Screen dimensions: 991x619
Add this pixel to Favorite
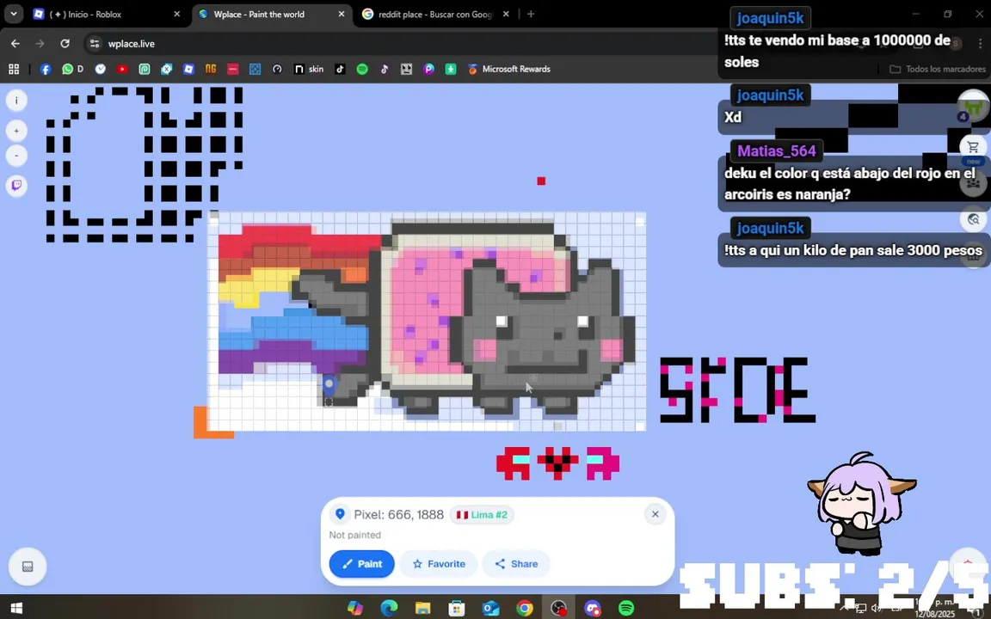point(439,564)
